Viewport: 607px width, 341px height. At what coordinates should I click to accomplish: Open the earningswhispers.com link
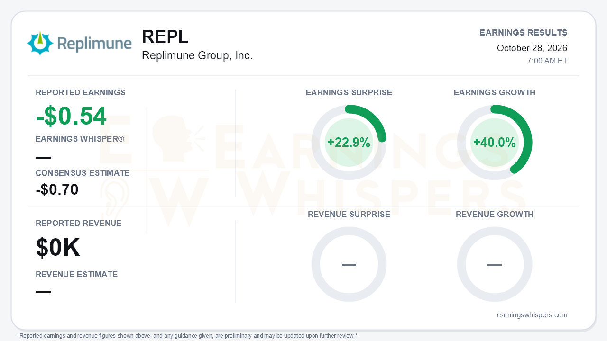[532, 315]
